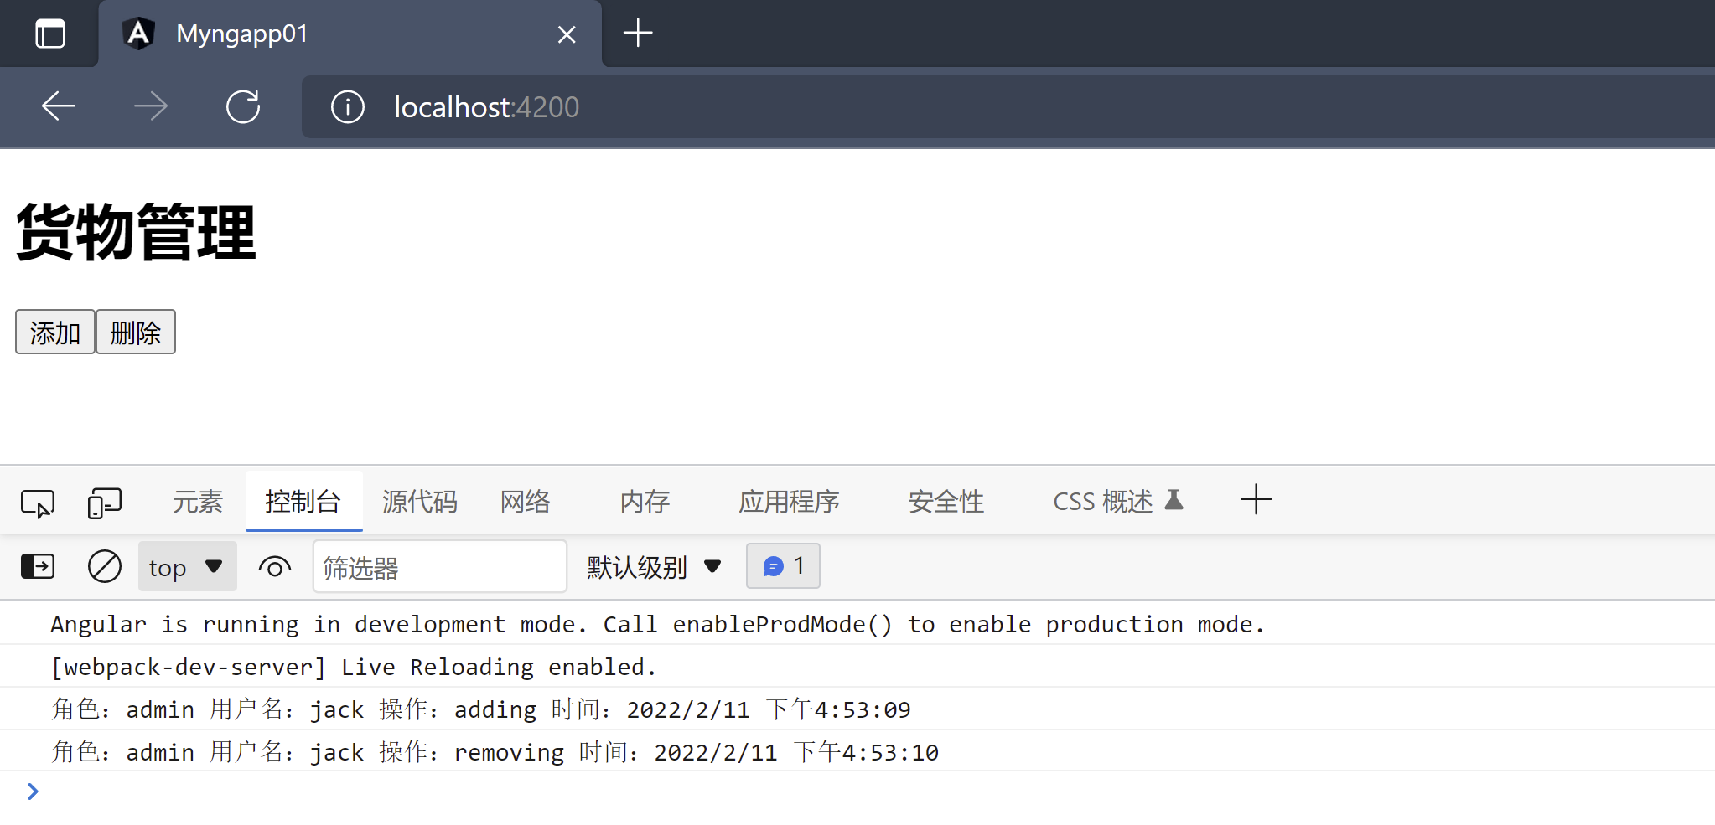Activate the inspect element picker tool

(38, 503)
